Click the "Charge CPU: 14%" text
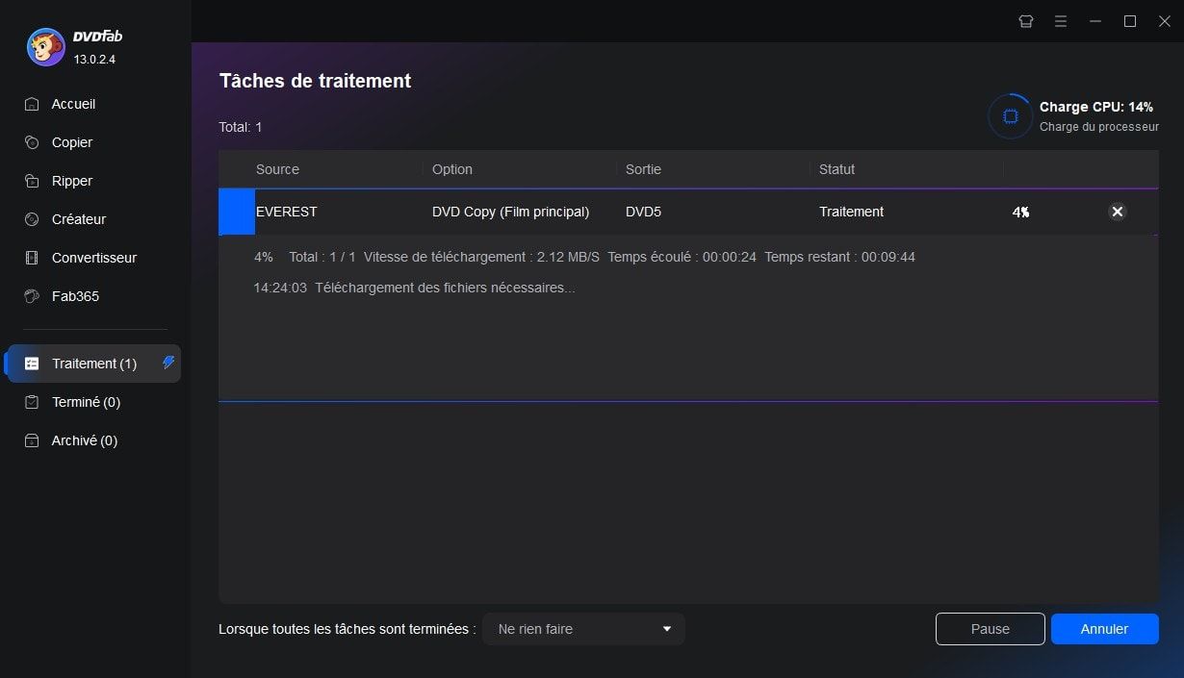Image resolution: width=1184 pixels, height=678 pixels. [1096, 107]
